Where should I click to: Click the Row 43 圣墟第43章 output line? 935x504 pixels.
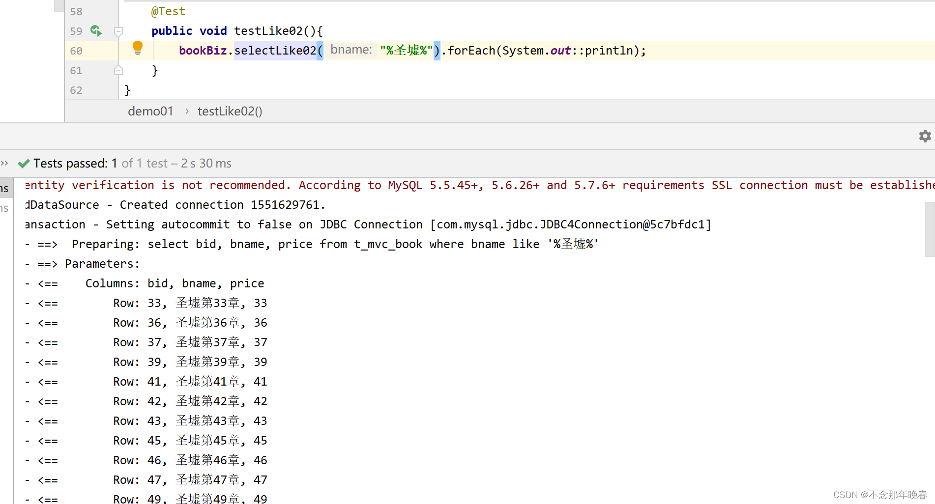point(146,421)
